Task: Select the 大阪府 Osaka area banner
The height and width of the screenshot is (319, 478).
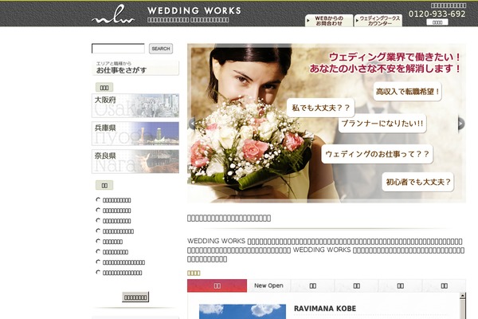Action: click(135, 105)
